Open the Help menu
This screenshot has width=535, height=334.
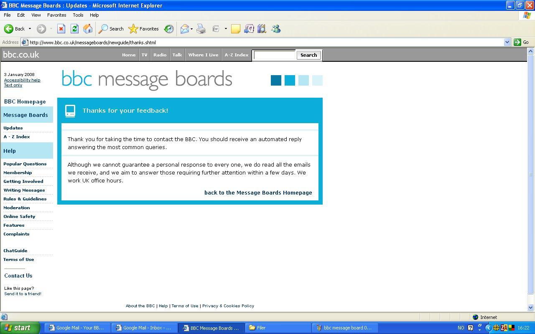point(94,15)
